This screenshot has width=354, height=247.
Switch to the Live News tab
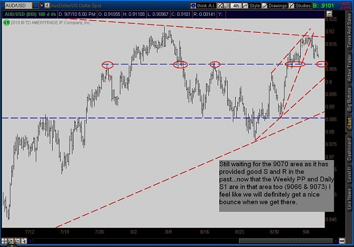(349, 198)
